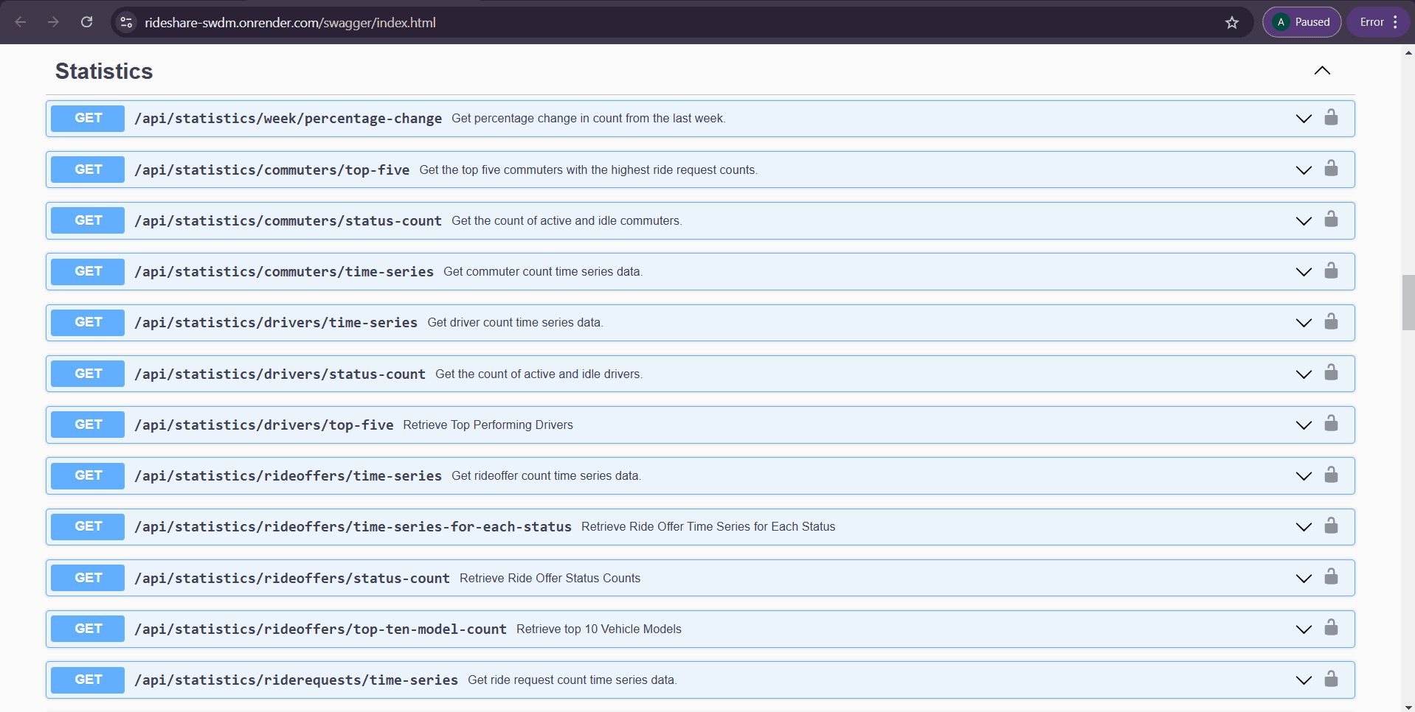This screenshot has width=1415, height=712.
Task: Expand drivers/top-five endpoint chevron
Action: click(x=1304, y=425)
